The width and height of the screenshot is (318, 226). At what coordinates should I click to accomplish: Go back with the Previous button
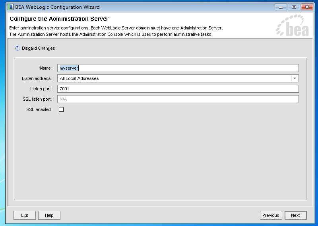pyautogui.click(x=271, y=215)
